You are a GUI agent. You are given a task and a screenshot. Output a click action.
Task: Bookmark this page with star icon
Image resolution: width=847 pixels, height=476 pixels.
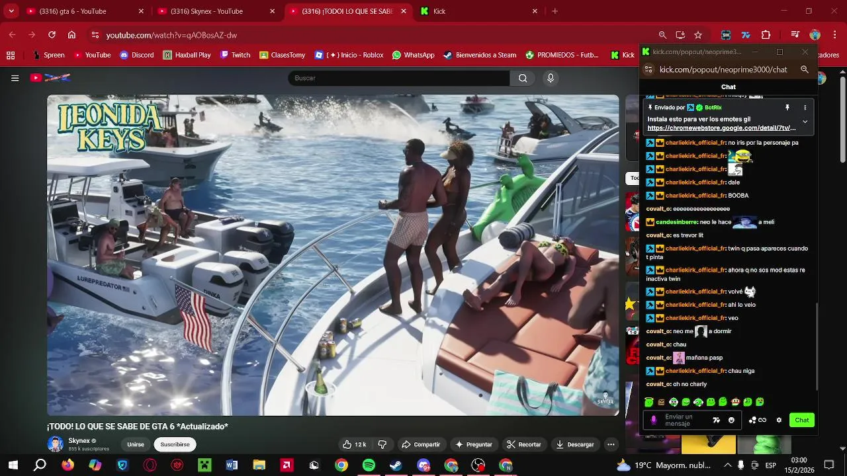point(698,35)
